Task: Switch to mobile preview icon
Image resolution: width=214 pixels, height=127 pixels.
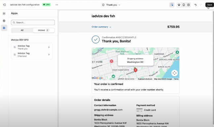Action: tap(184, 5)
